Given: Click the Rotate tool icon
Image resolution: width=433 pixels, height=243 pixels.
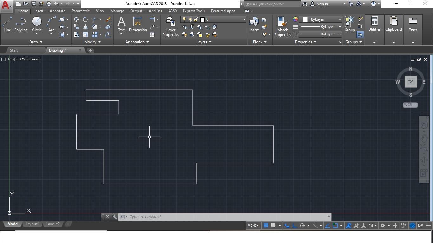Looking at the screenshot, I should point(85,19).
